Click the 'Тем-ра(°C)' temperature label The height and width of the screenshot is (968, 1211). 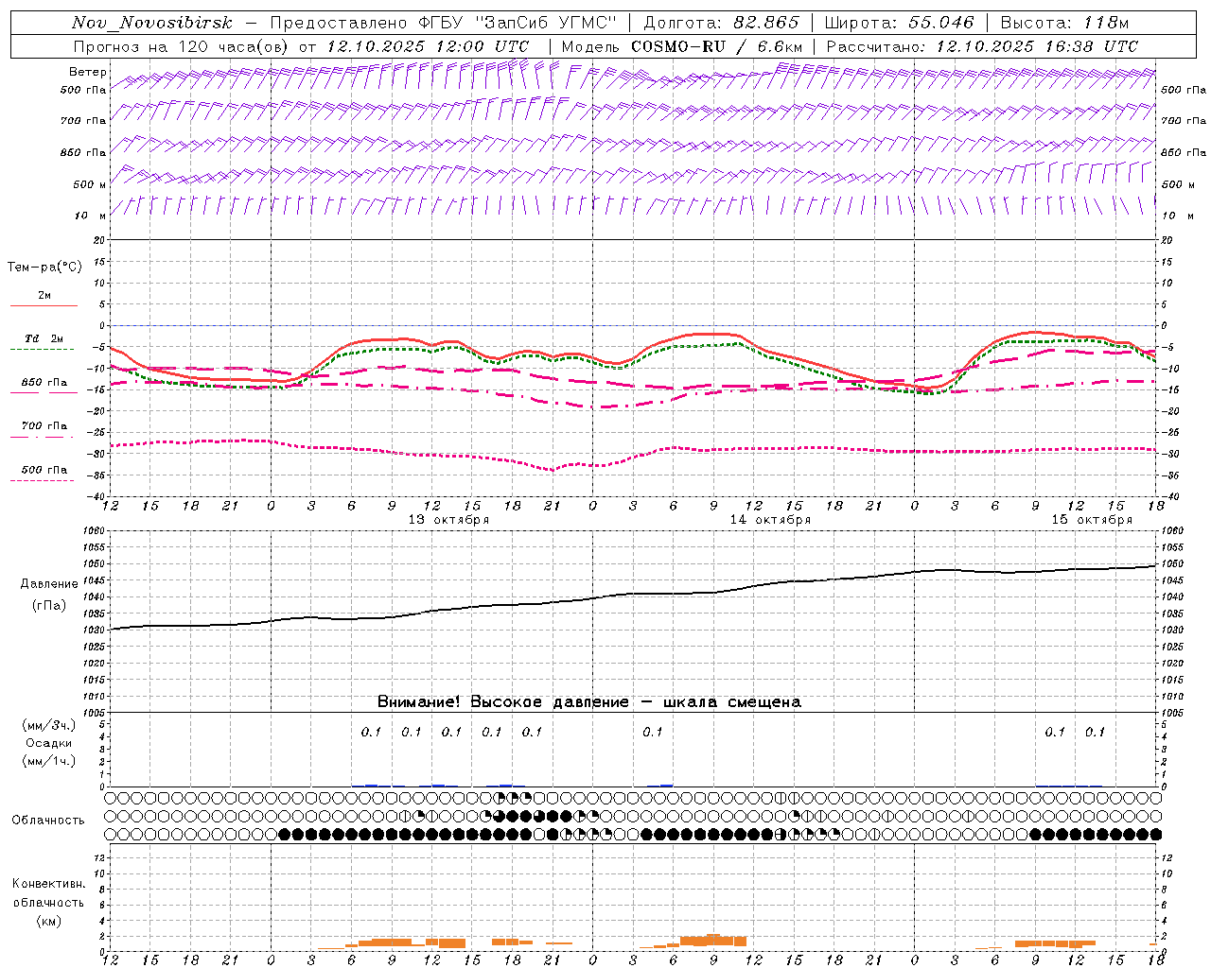(44, 267)
